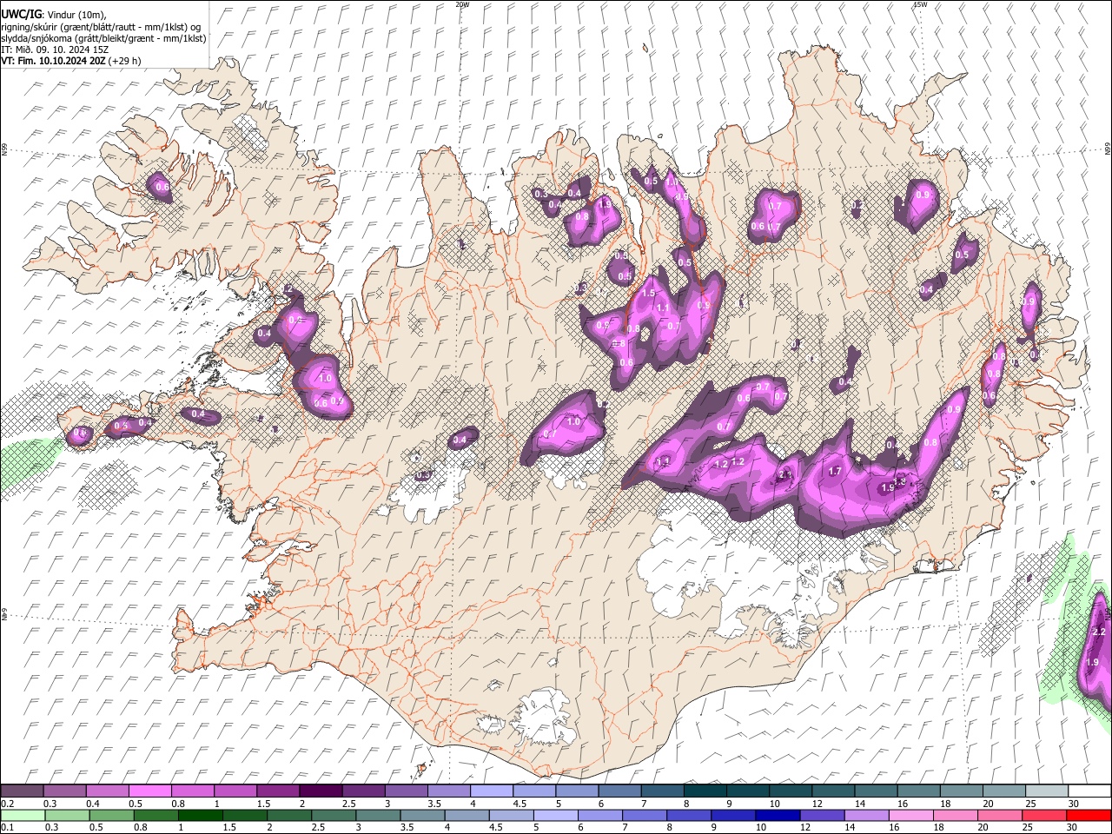Viewport: 1112px width, 834px height.
Task: Select the pale green legend swatch labeled 0.1
Action: pos(22,815)
